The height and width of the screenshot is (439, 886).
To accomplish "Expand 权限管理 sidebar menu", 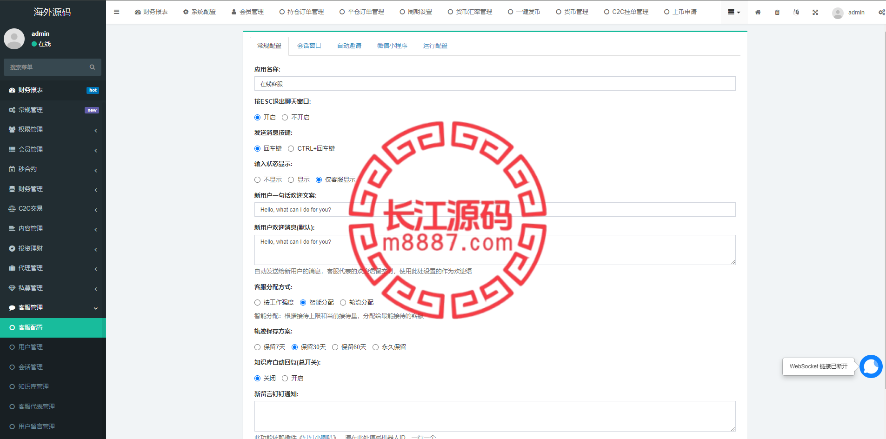I will point(53,130).
